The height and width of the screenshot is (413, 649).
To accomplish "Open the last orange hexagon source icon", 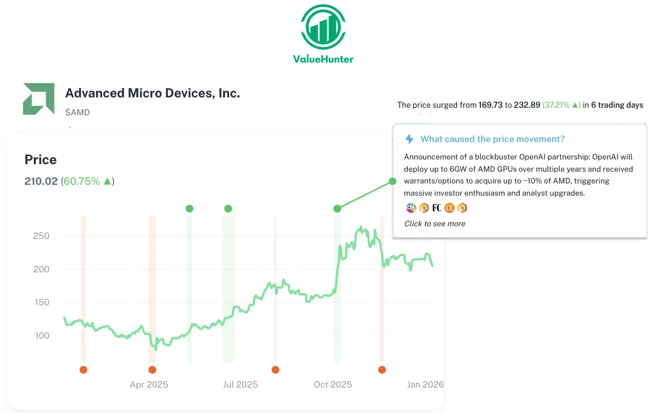I will (x=462, y=208).
